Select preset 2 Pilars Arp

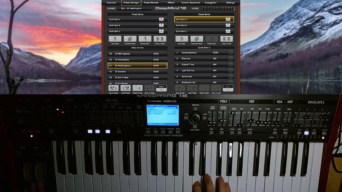point(204,58)
